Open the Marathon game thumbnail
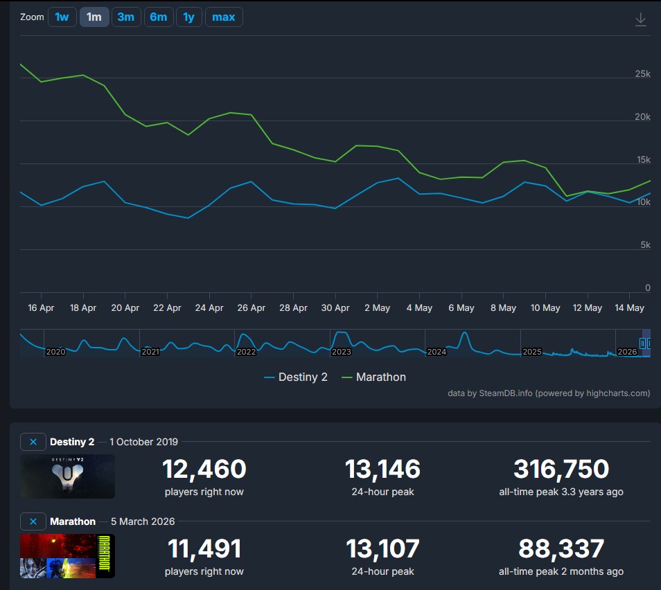 pos(67,556)
